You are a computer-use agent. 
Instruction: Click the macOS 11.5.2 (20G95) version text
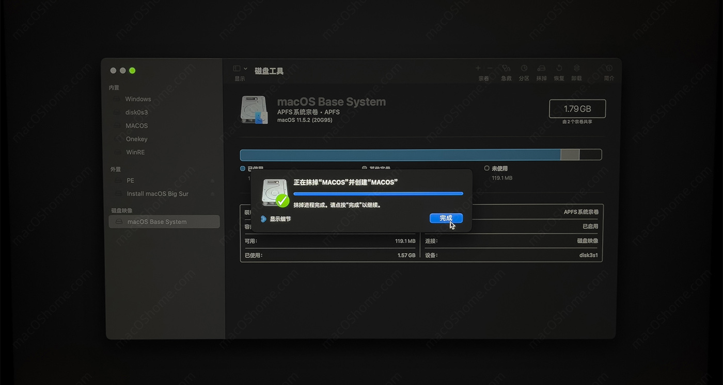point(305,120)
